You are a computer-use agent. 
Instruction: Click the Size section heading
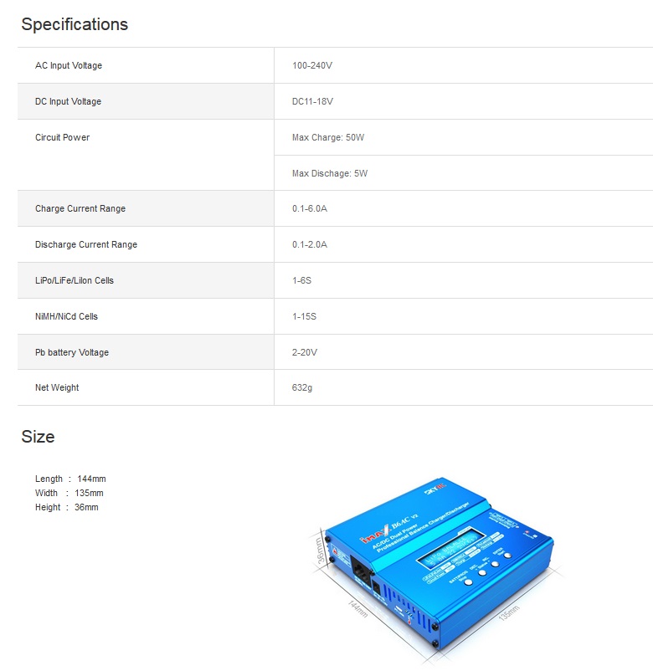[x=39, y=437]
